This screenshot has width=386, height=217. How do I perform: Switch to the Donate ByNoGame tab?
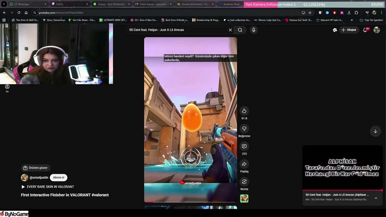(x=195, y=4)
